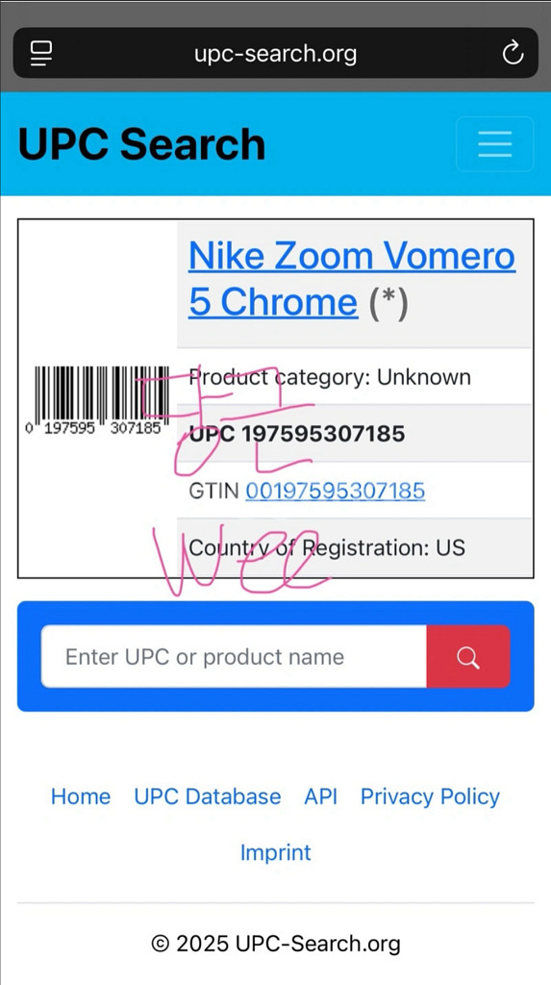This screenshot has width=551, height=985.
Task: Open the API footer link
Action: [x=320, y=796]
